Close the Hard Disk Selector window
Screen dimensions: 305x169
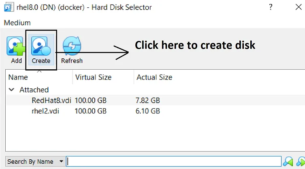pyautogui.click(x=299, y=7)
